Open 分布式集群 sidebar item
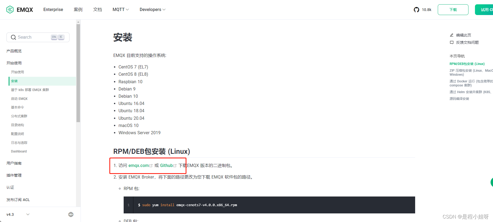 coord(19,116)
